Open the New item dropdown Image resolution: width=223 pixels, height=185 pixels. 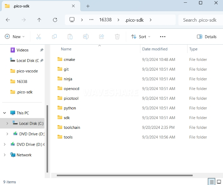15,37
